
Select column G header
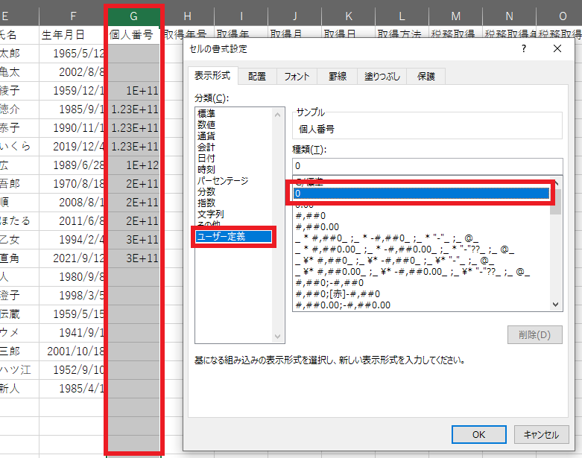(133, 16)
